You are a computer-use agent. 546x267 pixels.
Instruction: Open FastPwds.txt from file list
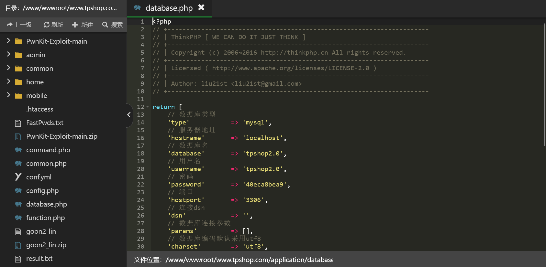click(x=45, y=123)
